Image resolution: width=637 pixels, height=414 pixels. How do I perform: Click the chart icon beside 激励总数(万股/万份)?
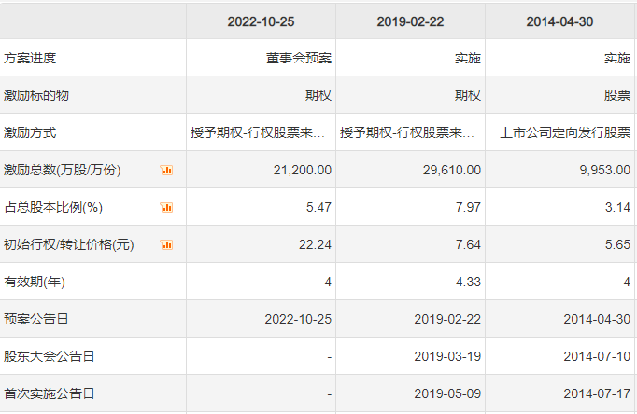click(x=167, y=170)
